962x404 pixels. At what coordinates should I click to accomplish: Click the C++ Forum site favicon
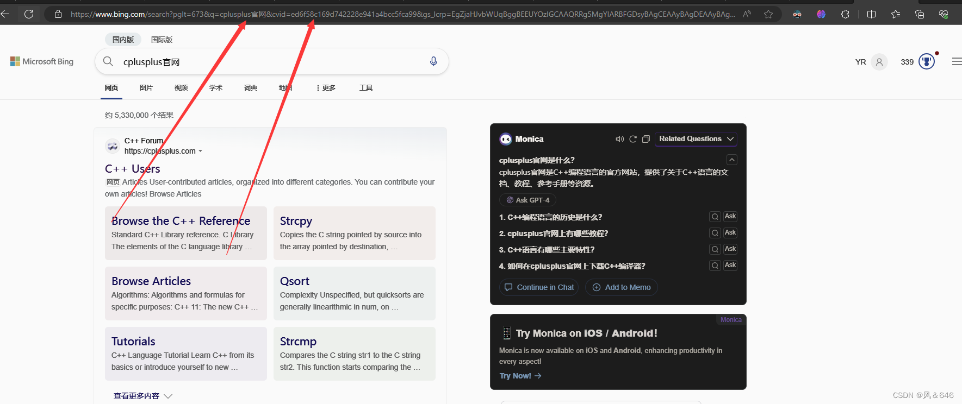[113, 146]
